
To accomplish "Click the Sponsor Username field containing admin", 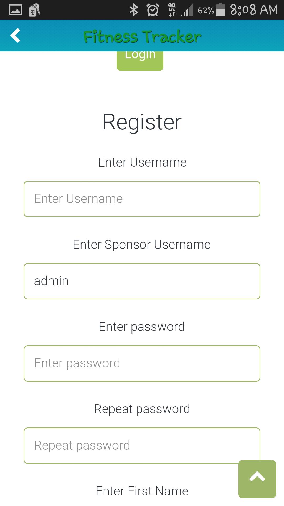I will (x=142, y=281).
